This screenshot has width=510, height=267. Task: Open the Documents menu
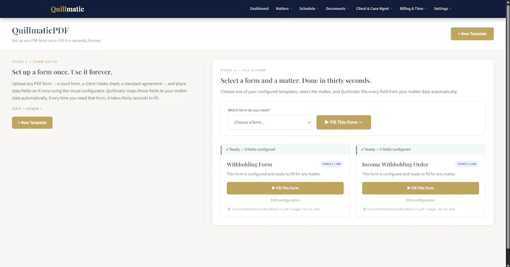click(x=337, y=9)
